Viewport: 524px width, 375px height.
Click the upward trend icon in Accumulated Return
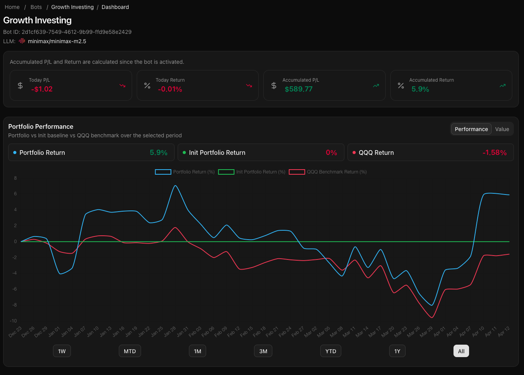[503, 86]
